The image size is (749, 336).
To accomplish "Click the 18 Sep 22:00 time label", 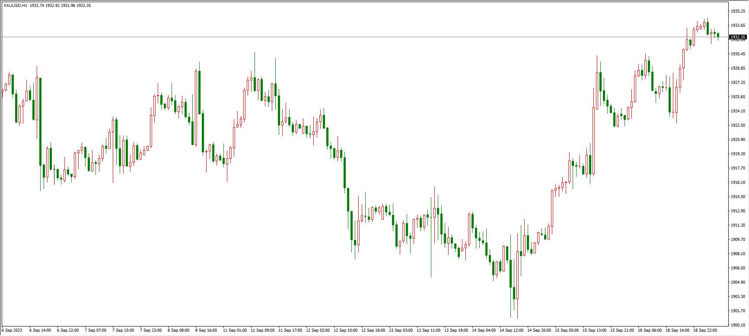I will click(705, 330).
